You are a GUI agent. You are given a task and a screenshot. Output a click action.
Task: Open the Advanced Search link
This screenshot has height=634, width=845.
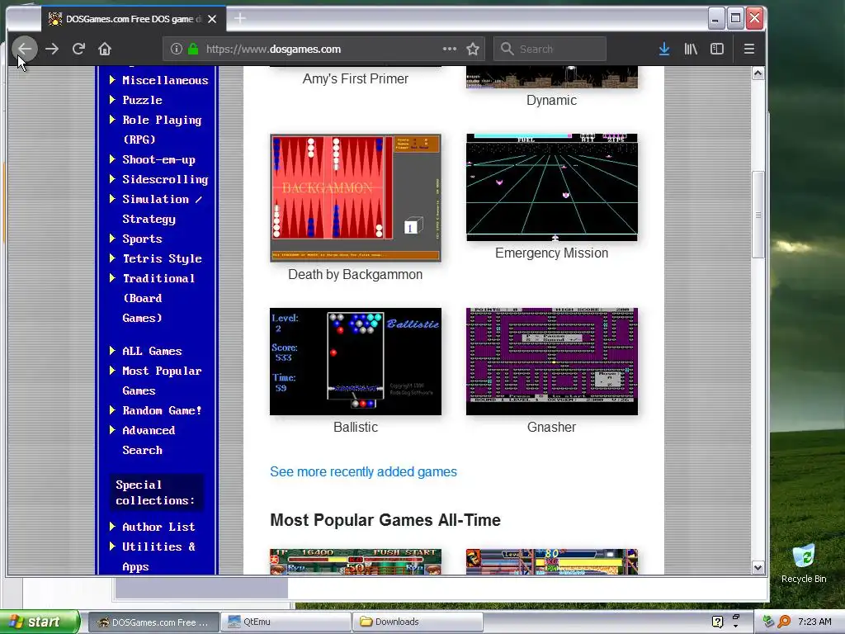tap(149, 440)
